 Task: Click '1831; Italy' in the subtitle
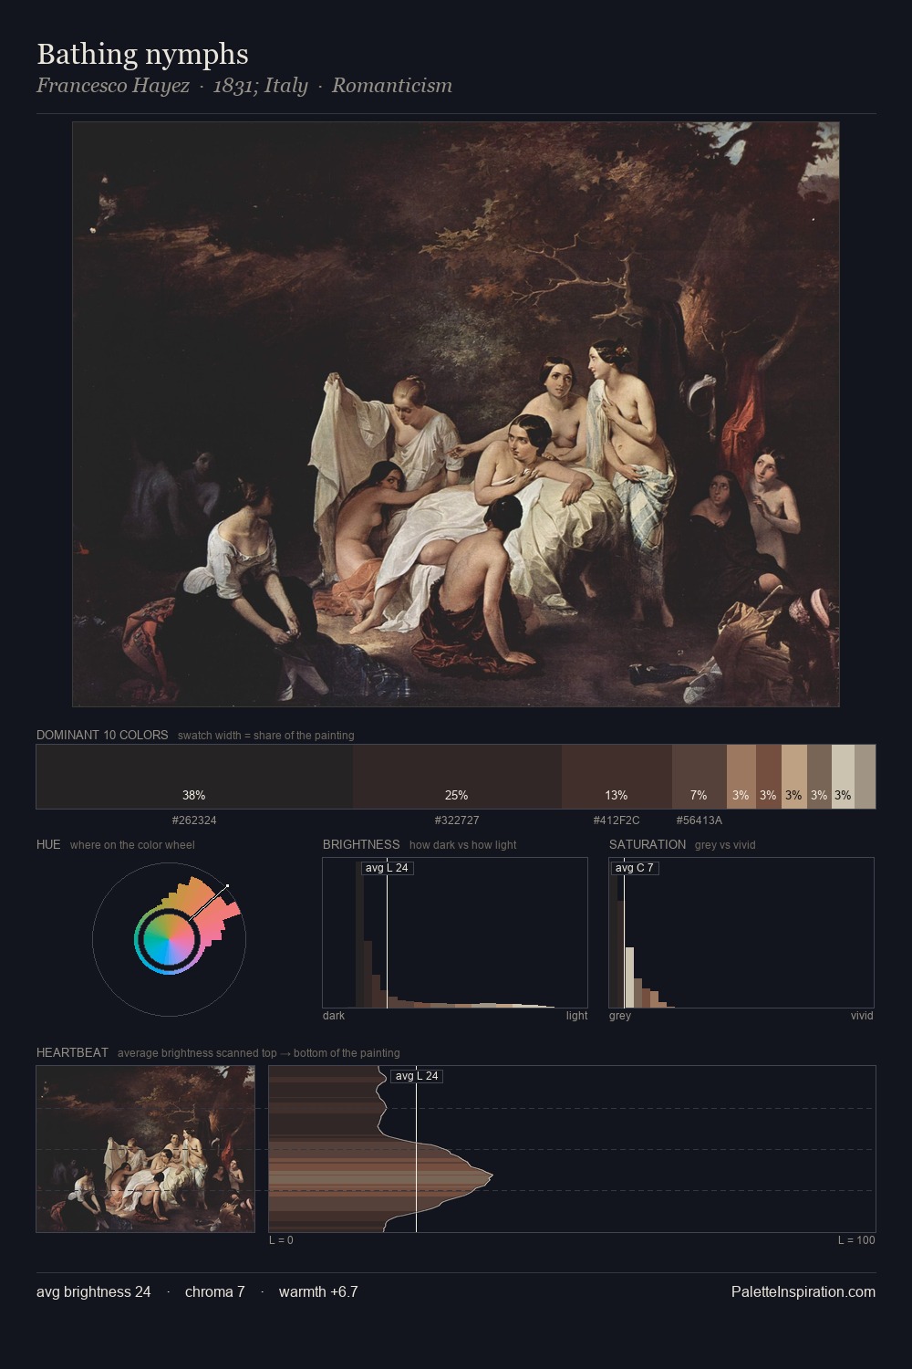261,86
